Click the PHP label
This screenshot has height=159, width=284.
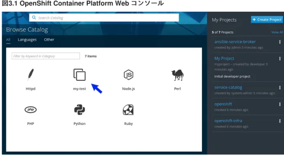click(x=31, y=124)
